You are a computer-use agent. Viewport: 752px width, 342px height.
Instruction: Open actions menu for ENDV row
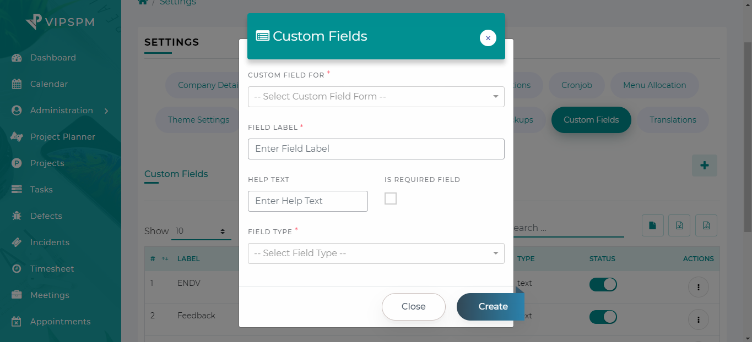click(x=698, y=287)
